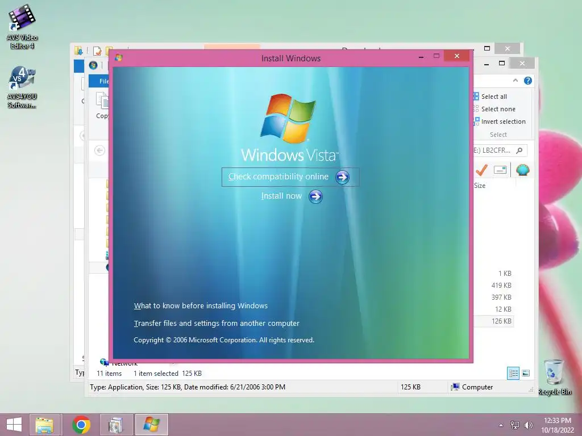Click the downloads folder icon in rear window
Viewport: 582px width, 436px height.
click(78, 51)
